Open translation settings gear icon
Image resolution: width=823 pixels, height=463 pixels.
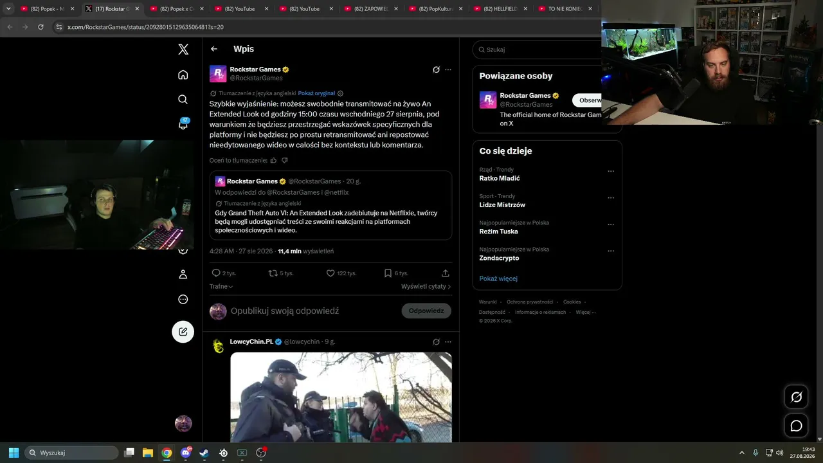(x=341, y=93)
